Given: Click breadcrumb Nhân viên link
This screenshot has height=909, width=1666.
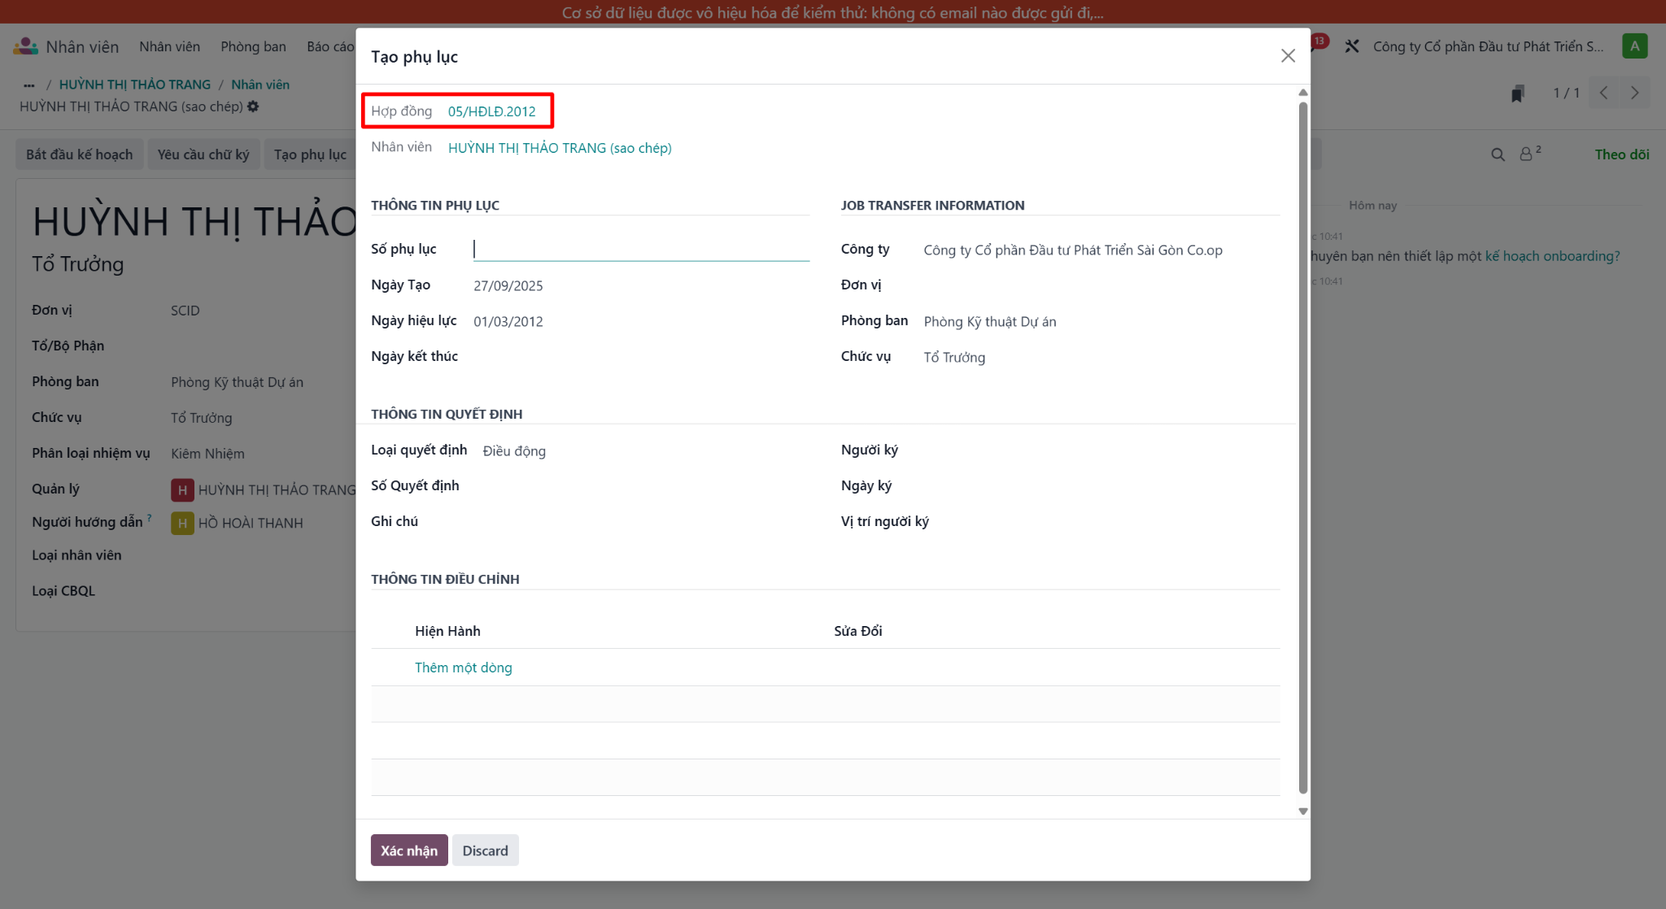Looking at the screenshot, I should pyautogui.click(x=260, y=85).
